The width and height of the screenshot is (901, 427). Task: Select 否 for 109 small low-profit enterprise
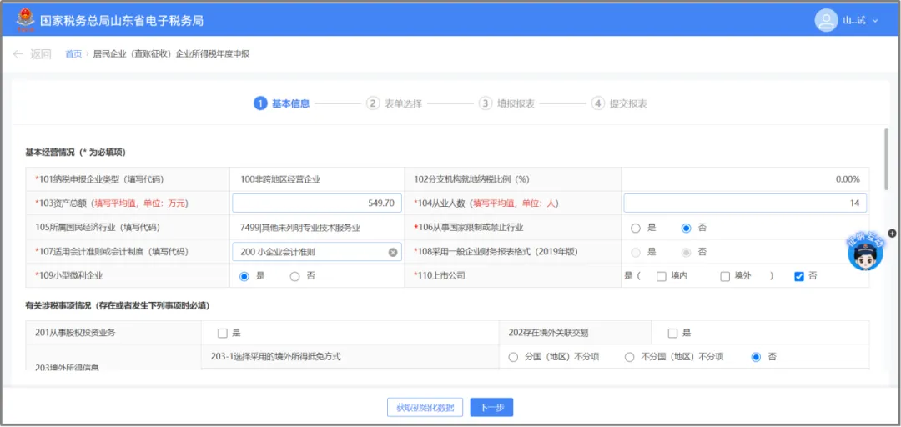click(294, 276)
